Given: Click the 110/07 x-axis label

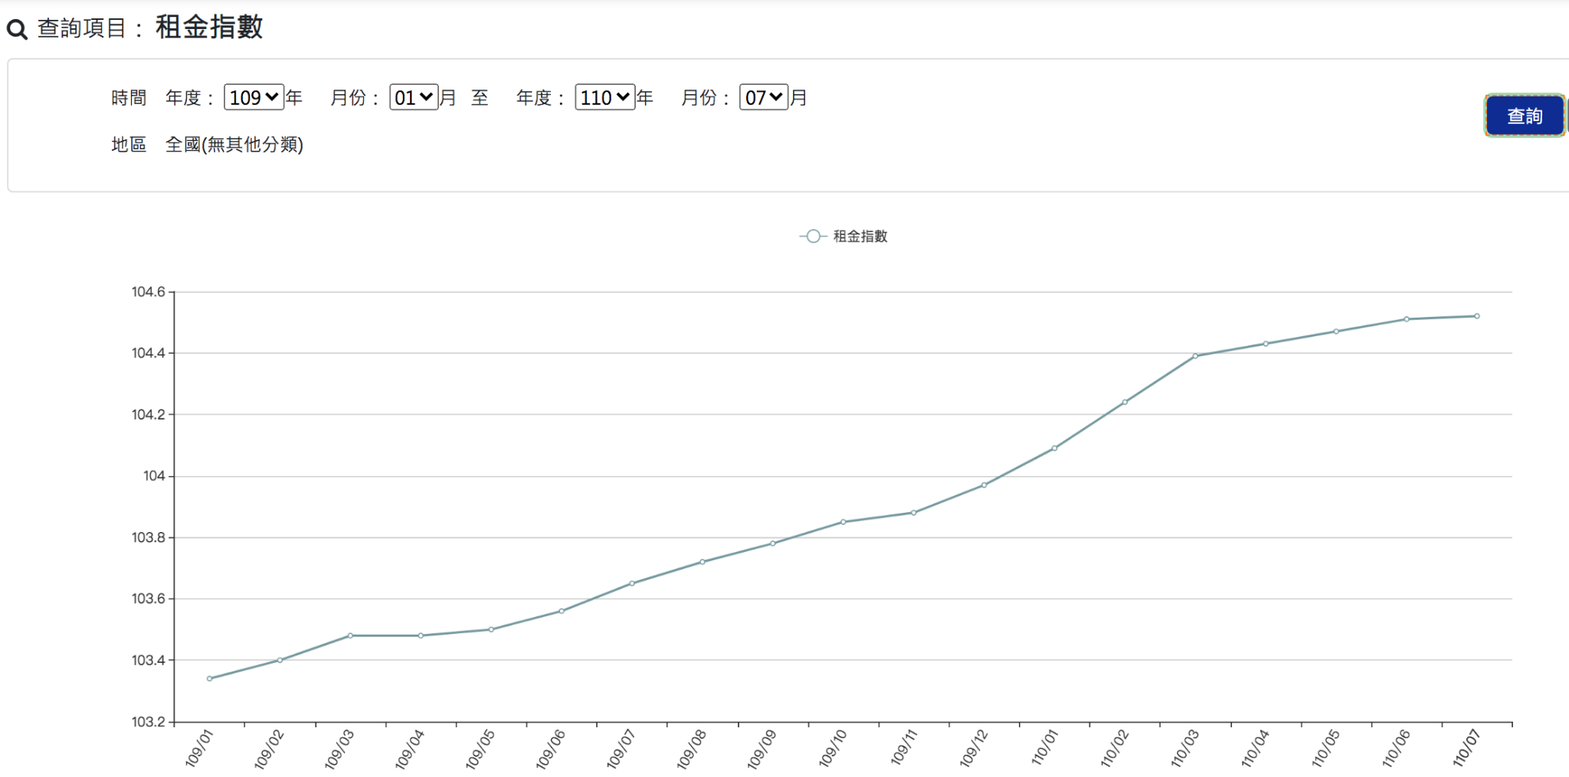Looking at the screenshot, I should coord(1466,749).
